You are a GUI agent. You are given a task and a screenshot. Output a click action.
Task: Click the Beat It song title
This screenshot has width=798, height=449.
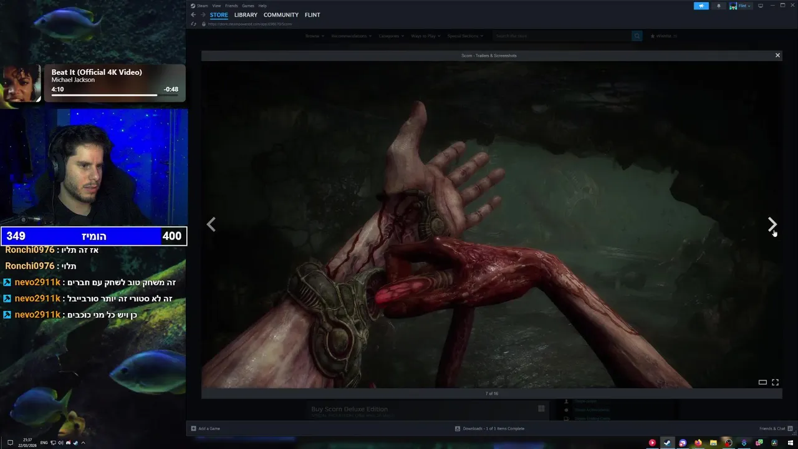(97, 72)
